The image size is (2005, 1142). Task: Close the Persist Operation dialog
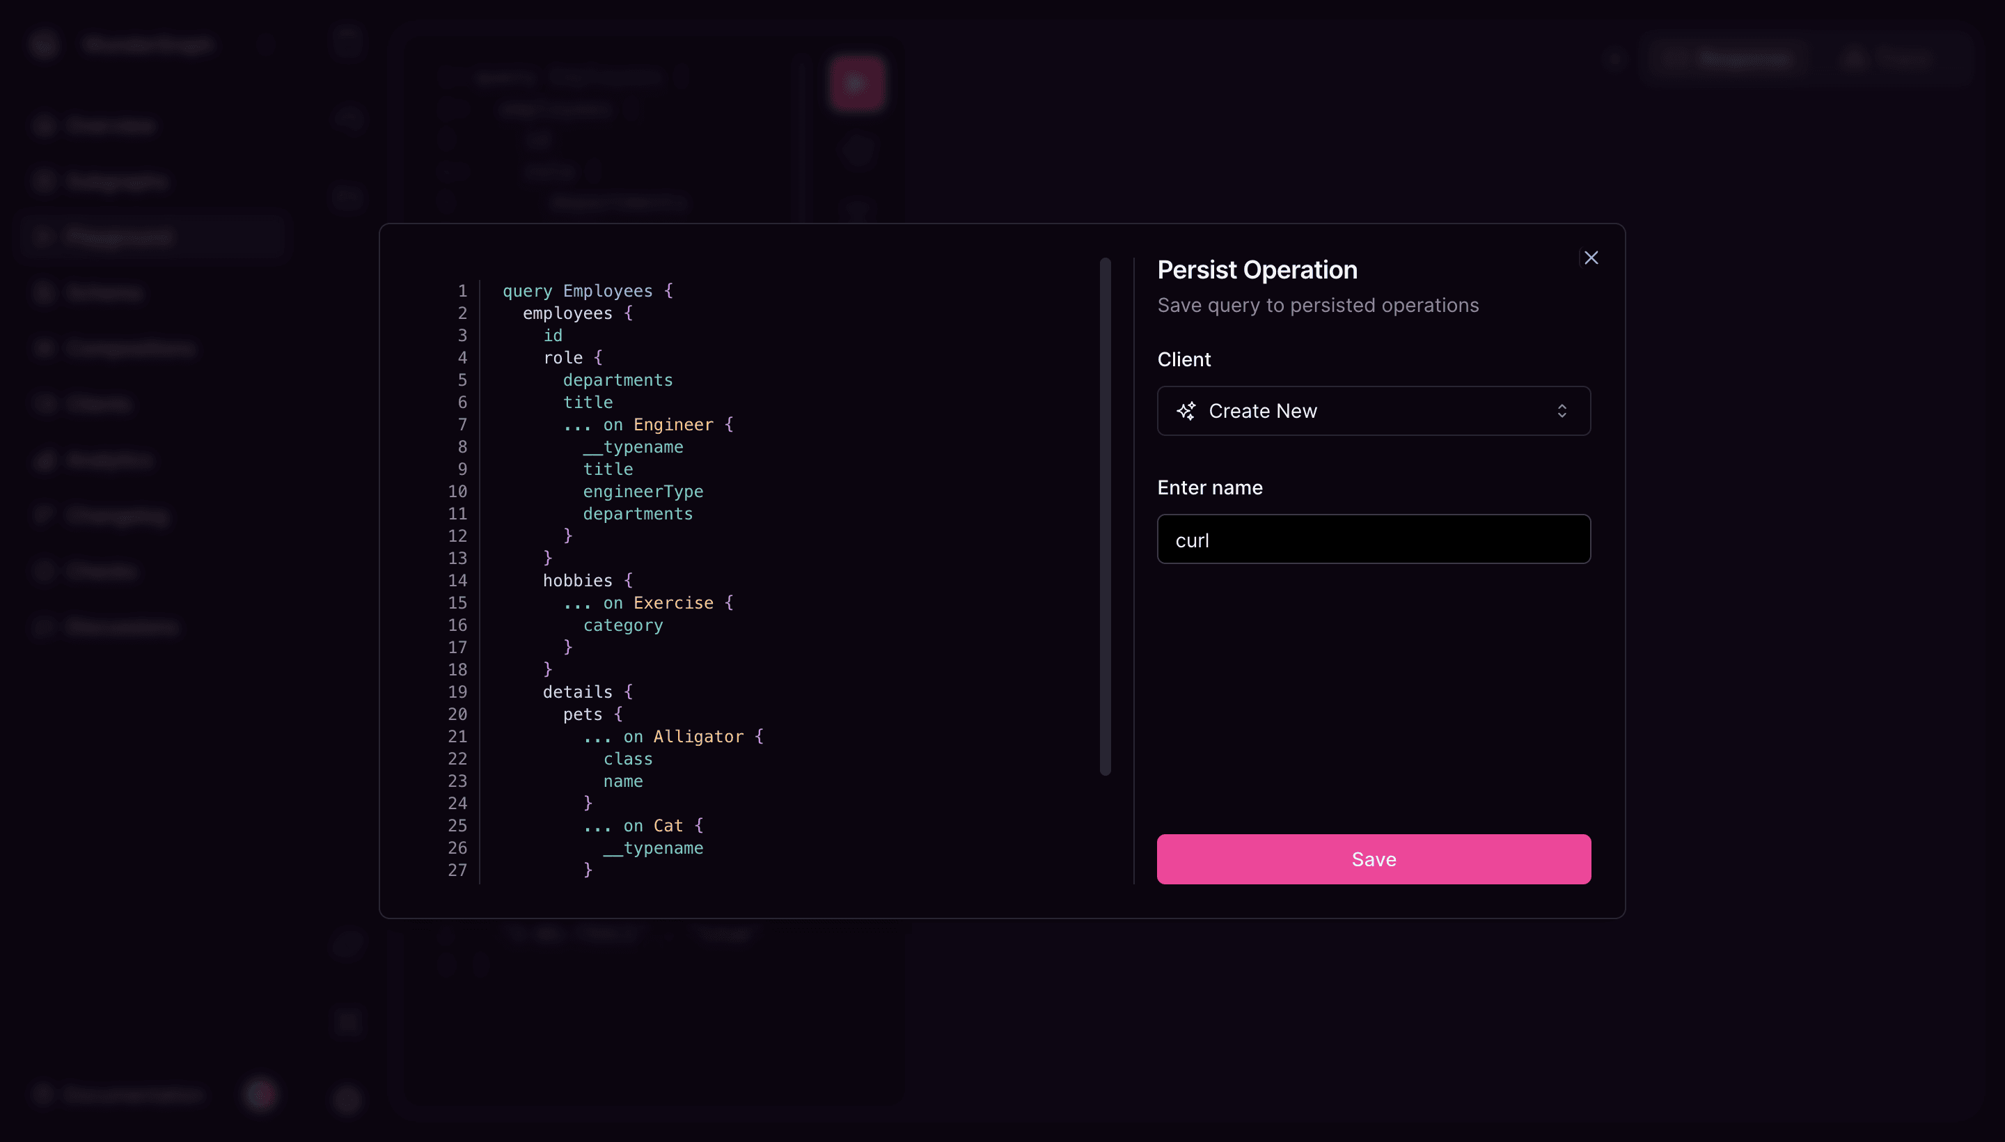click(1591, 257)
